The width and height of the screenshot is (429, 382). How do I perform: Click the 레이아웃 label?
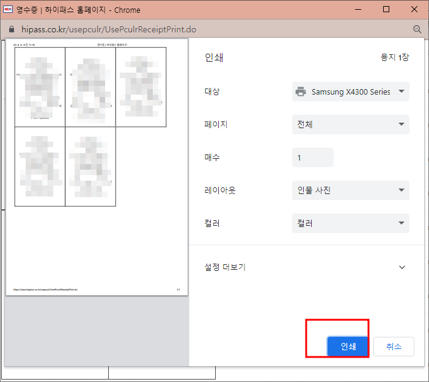[x=220, y=190]
